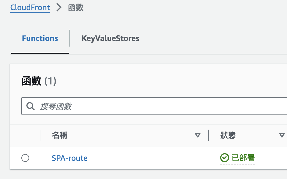Open the SPA-route function link
The image size is (287, 179).
[70, 158]
